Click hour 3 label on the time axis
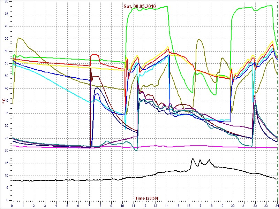279x209 pixels. [45, 206]
